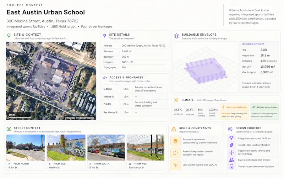Click the Estimated Envelope heading

(x=253, y=44)
